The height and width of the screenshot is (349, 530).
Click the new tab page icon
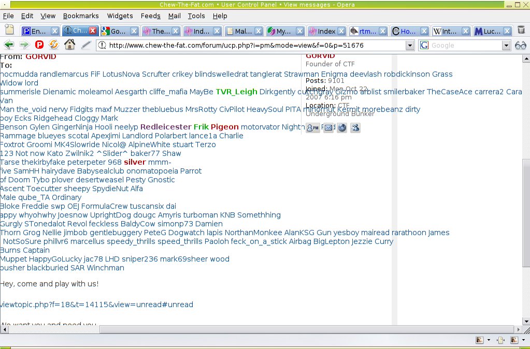[x=9, y=30]
